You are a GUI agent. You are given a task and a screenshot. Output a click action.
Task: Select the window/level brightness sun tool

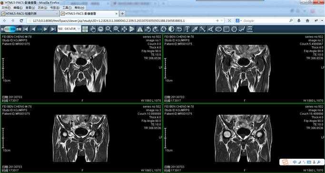pyautogui.click(x=101, y=29)
